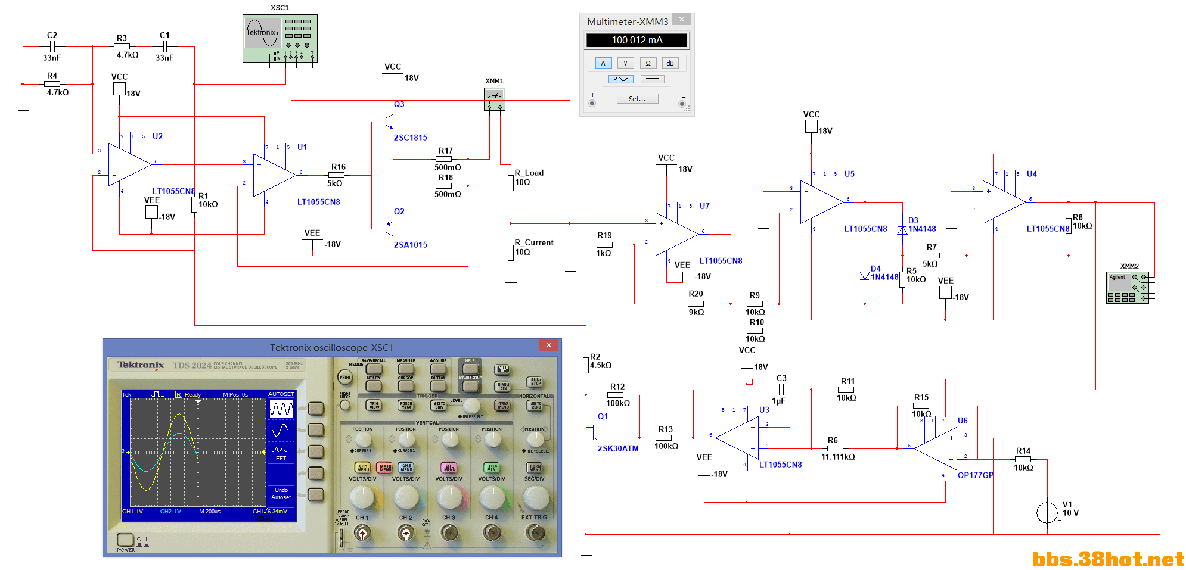Open the SAVE/RECALL menu on the oscilloscope
Image resolution: width=1186 pixels, height=570 pixels.
[x=374, y=369]
